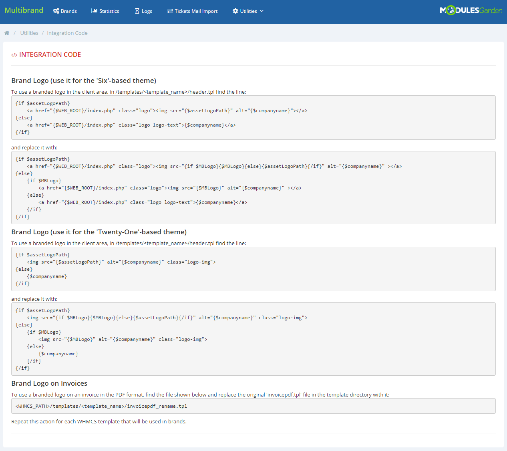Click the exchange-arrows icon for Tickets Mail Import
Viewport: 507px width, 451px height.
pos(170,11)
